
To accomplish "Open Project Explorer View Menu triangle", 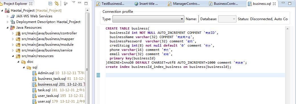I will coord(74,3).
